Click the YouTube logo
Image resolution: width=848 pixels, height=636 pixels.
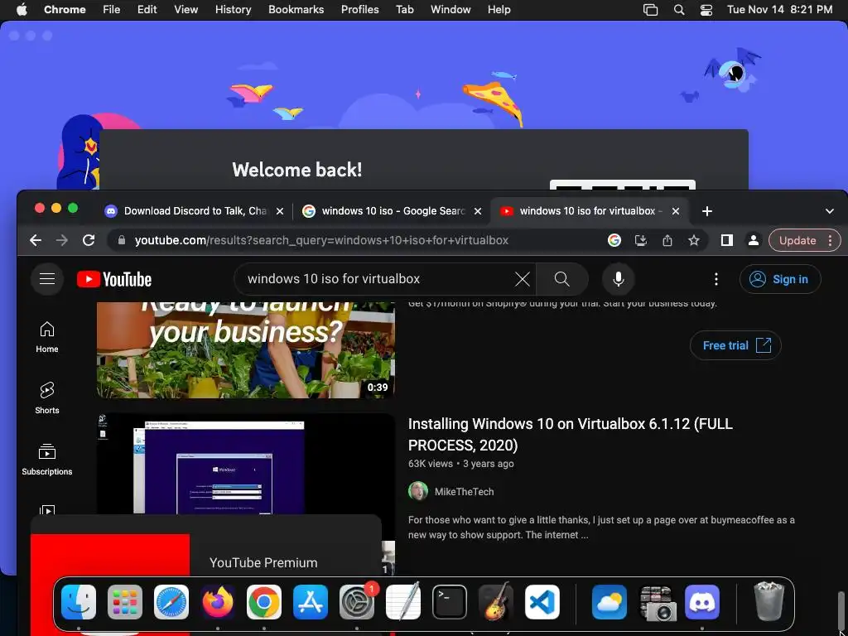coord(114,279)
